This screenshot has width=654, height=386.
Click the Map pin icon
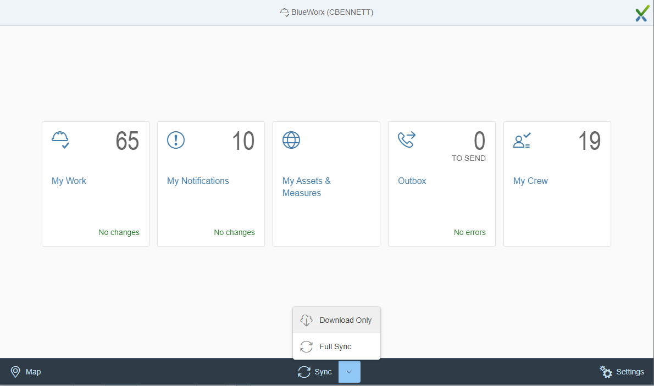click(x=15, y=372)
